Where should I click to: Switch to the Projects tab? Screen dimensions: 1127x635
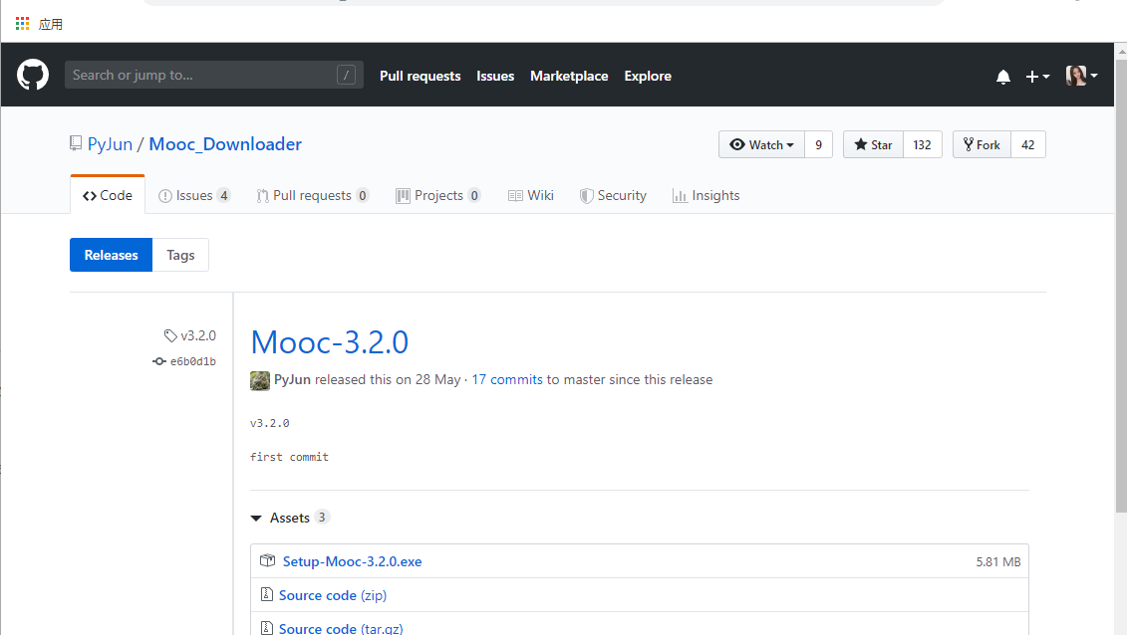click(x=437, y=195)
